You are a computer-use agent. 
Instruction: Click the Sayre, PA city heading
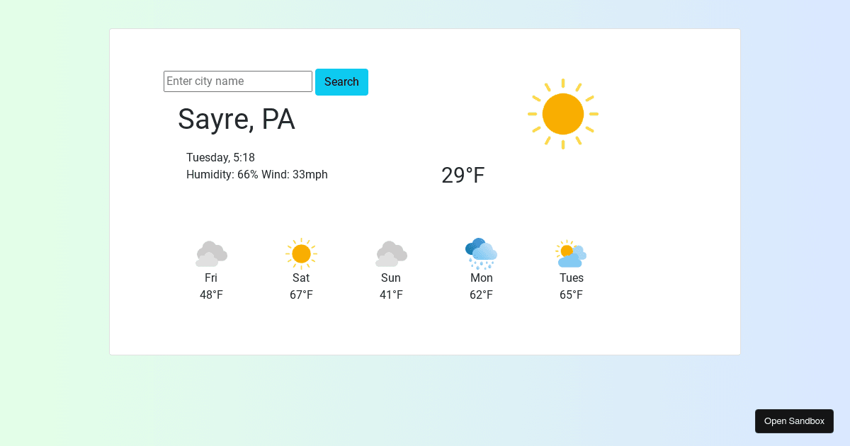pos(236,119)
